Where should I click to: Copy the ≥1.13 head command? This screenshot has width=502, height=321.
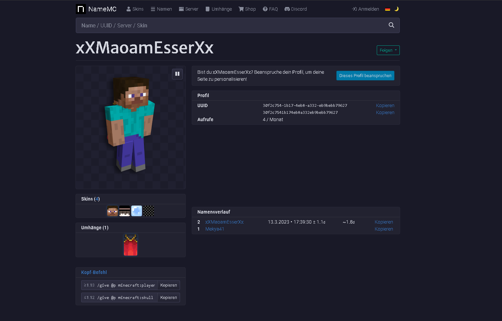coord(169,285)
